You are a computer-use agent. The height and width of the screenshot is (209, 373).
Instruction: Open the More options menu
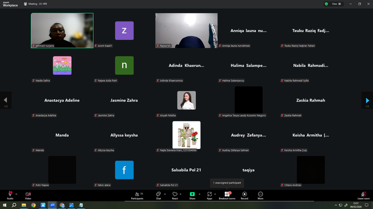[261, 196]
